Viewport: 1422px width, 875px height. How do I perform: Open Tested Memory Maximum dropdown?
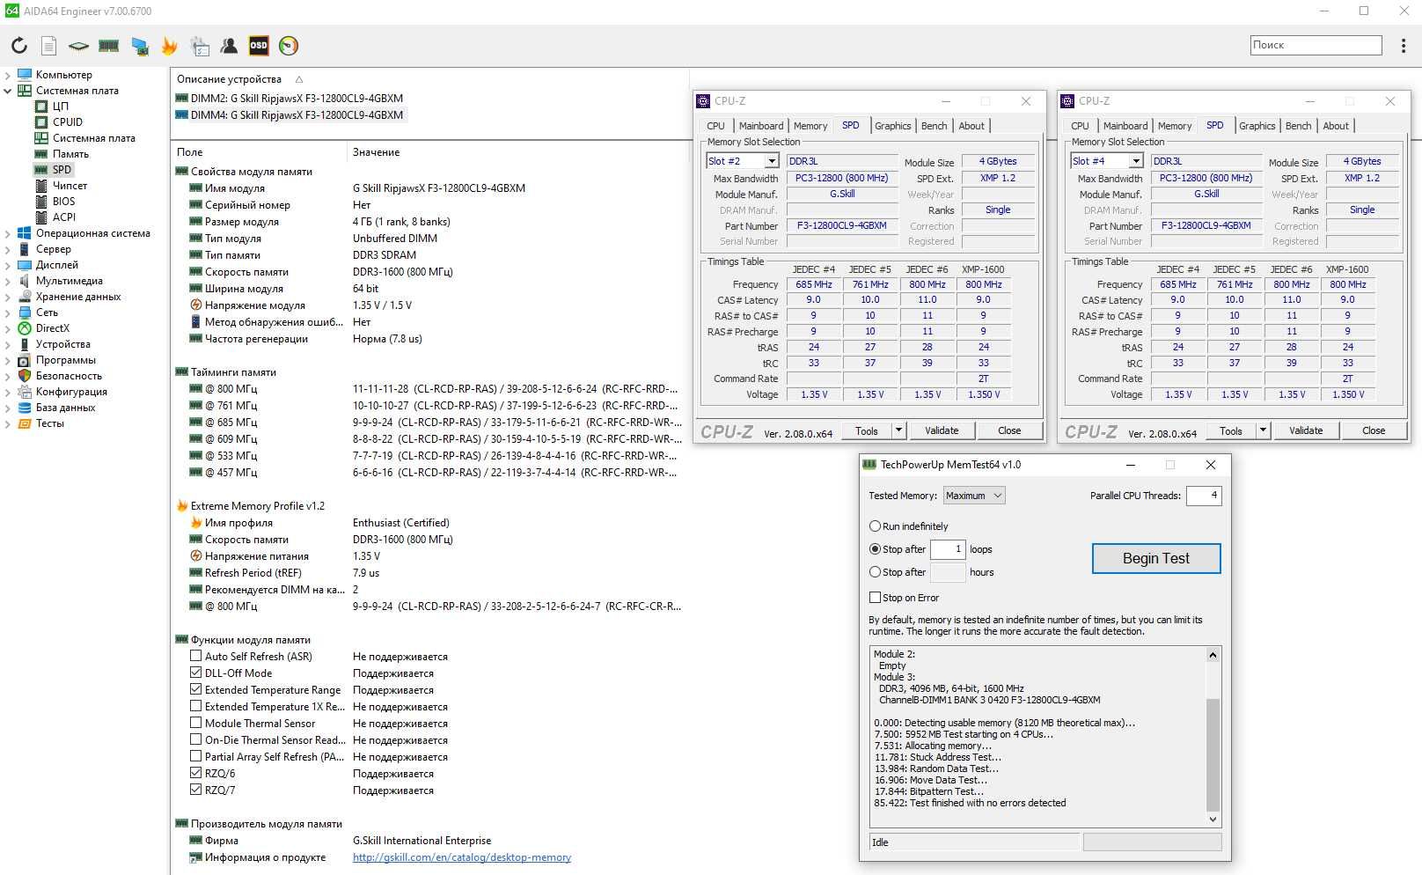coord(974,496)
